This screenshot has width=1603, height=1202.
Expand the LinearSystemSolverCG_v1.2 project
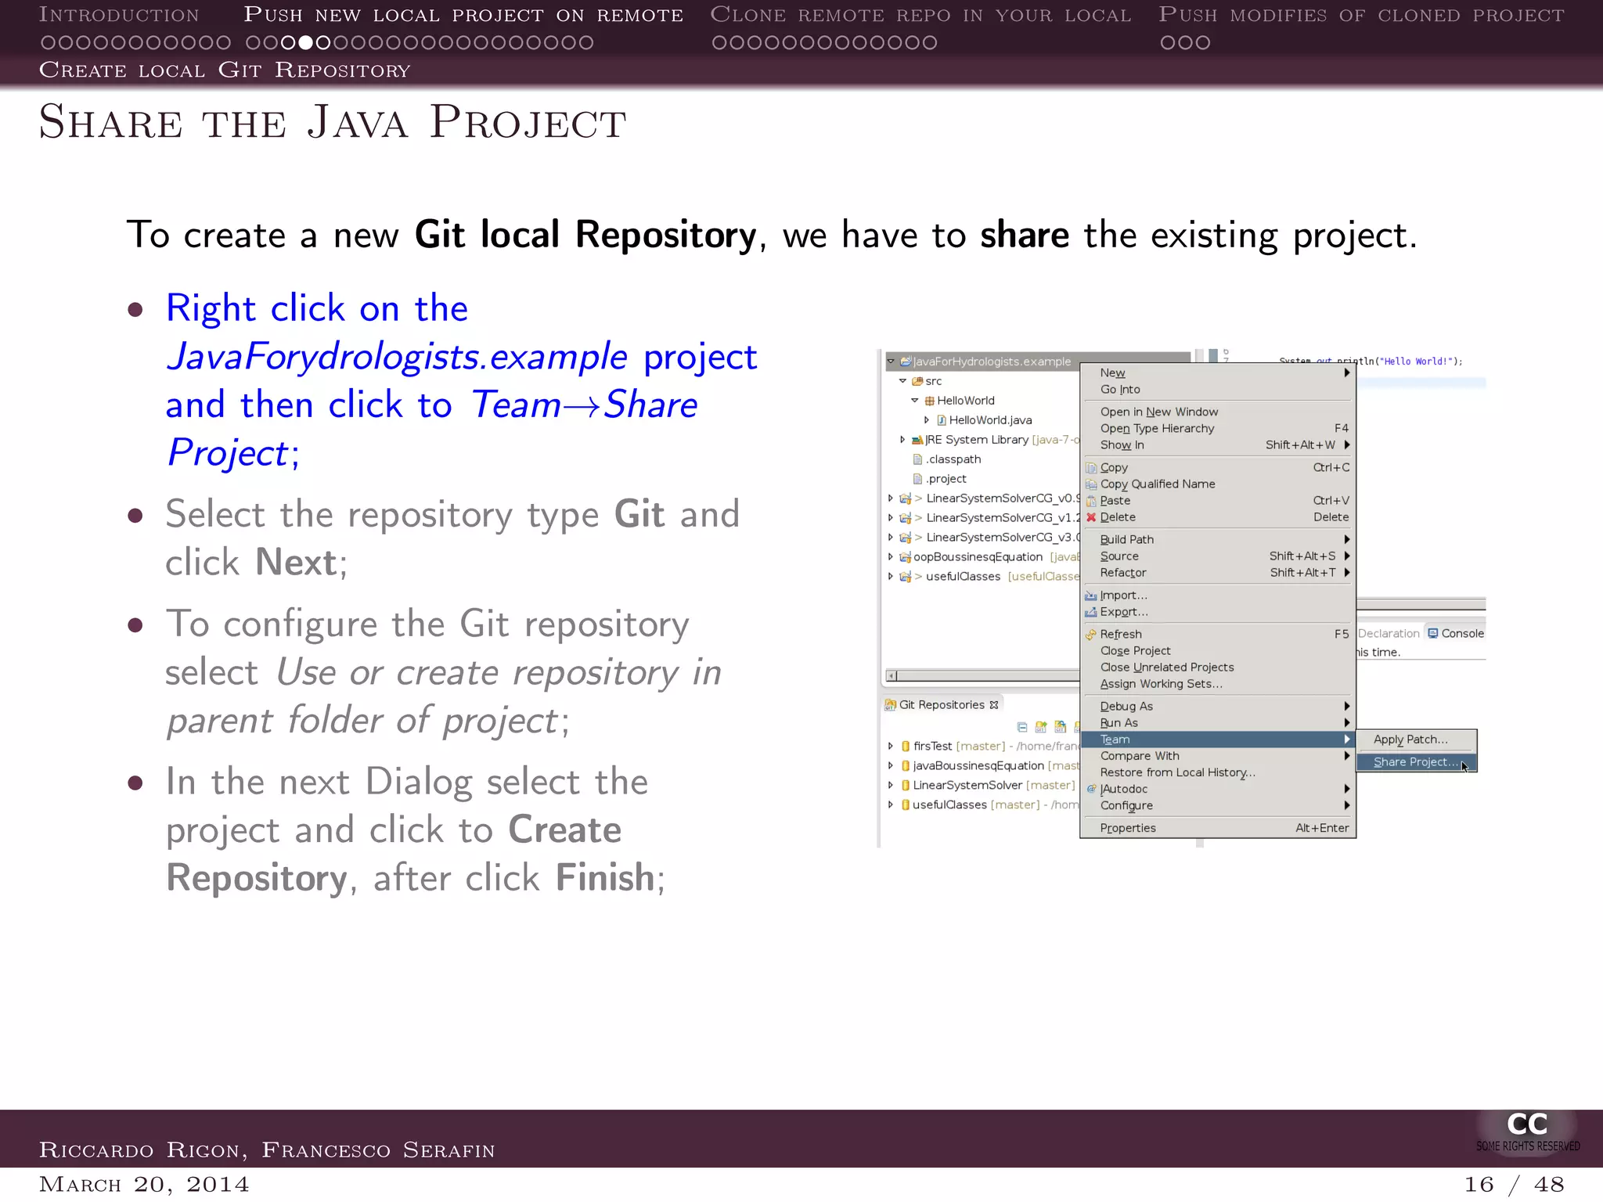click(x=891, y=518)
